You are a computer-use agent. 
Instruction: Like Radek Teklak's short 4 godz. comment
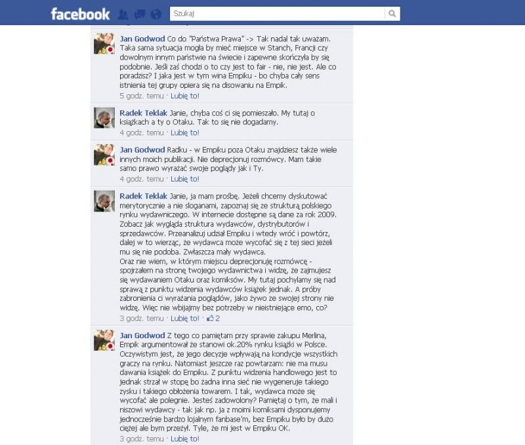click(185, 133)
